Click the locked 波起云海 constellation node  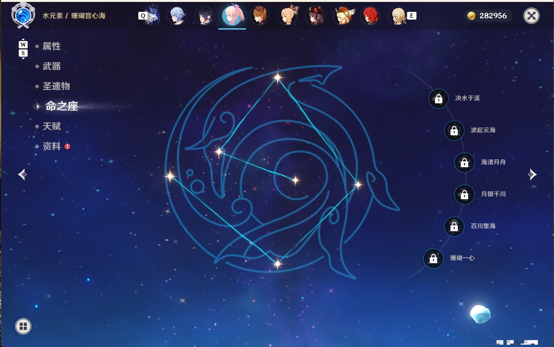click(454, 130)
